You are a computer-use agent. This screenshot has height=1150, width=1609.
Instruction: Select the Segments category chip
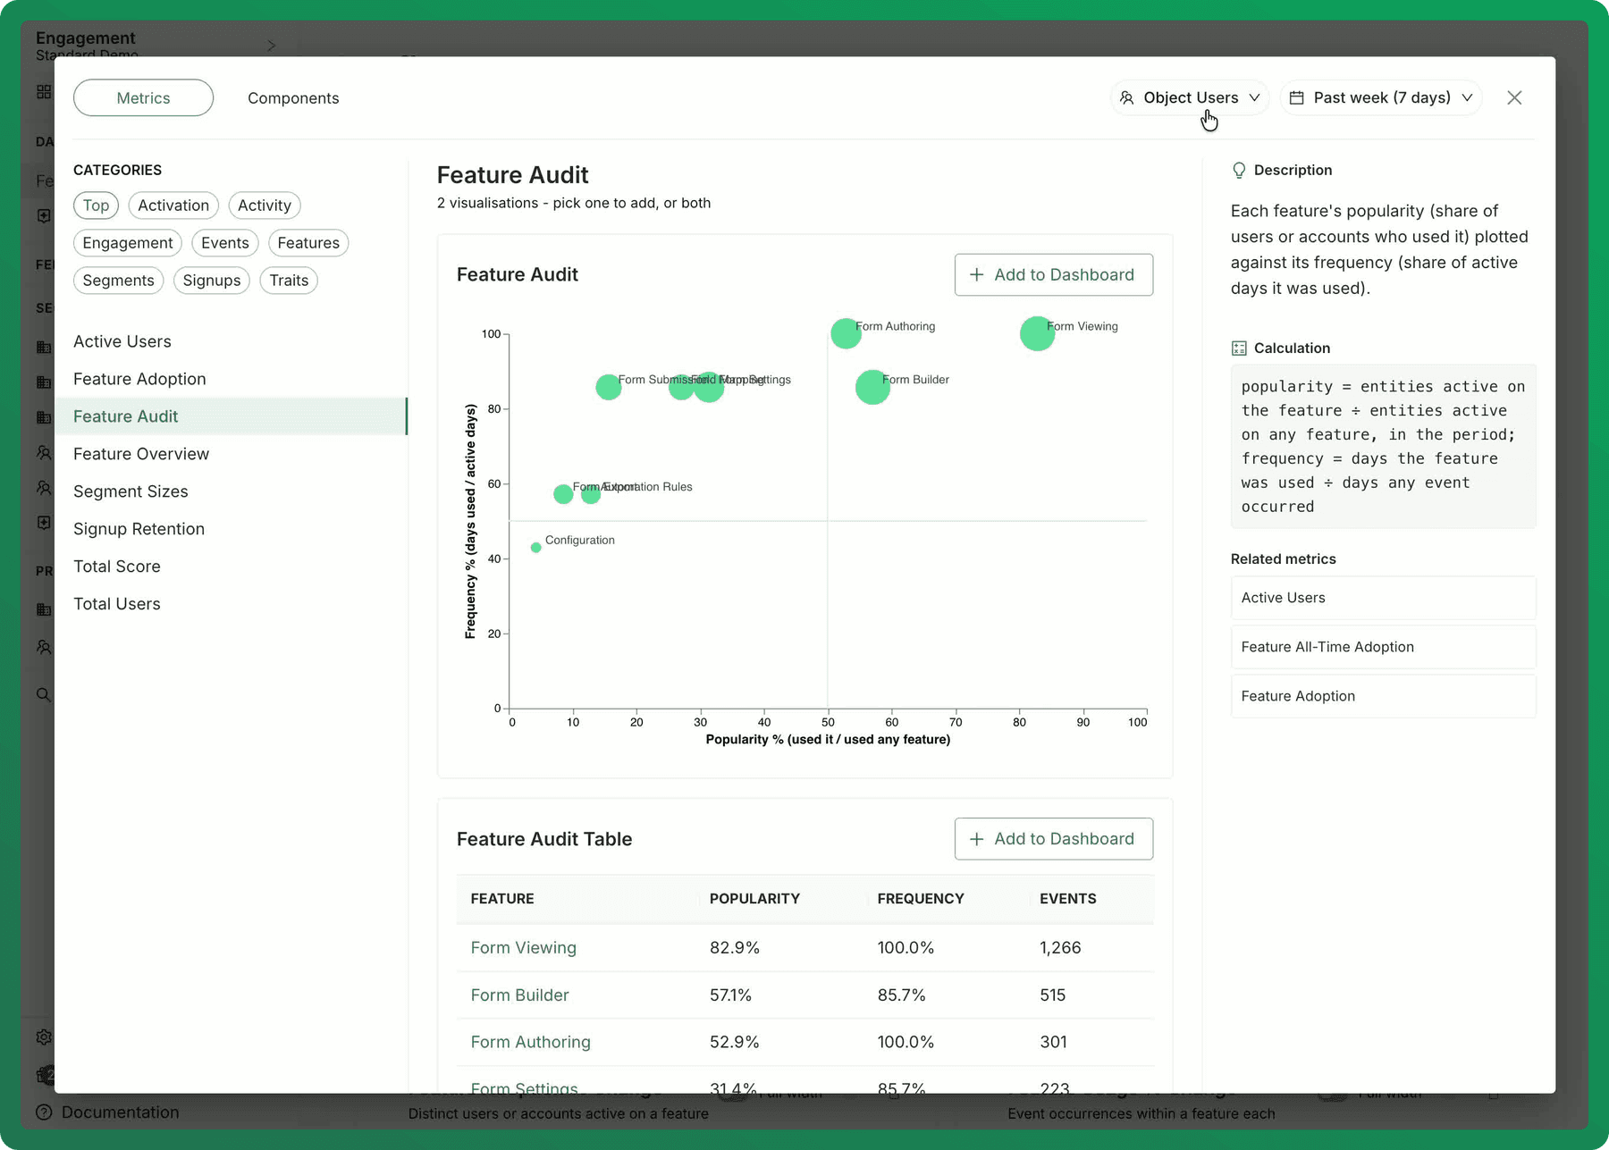(x=118, y=281)
